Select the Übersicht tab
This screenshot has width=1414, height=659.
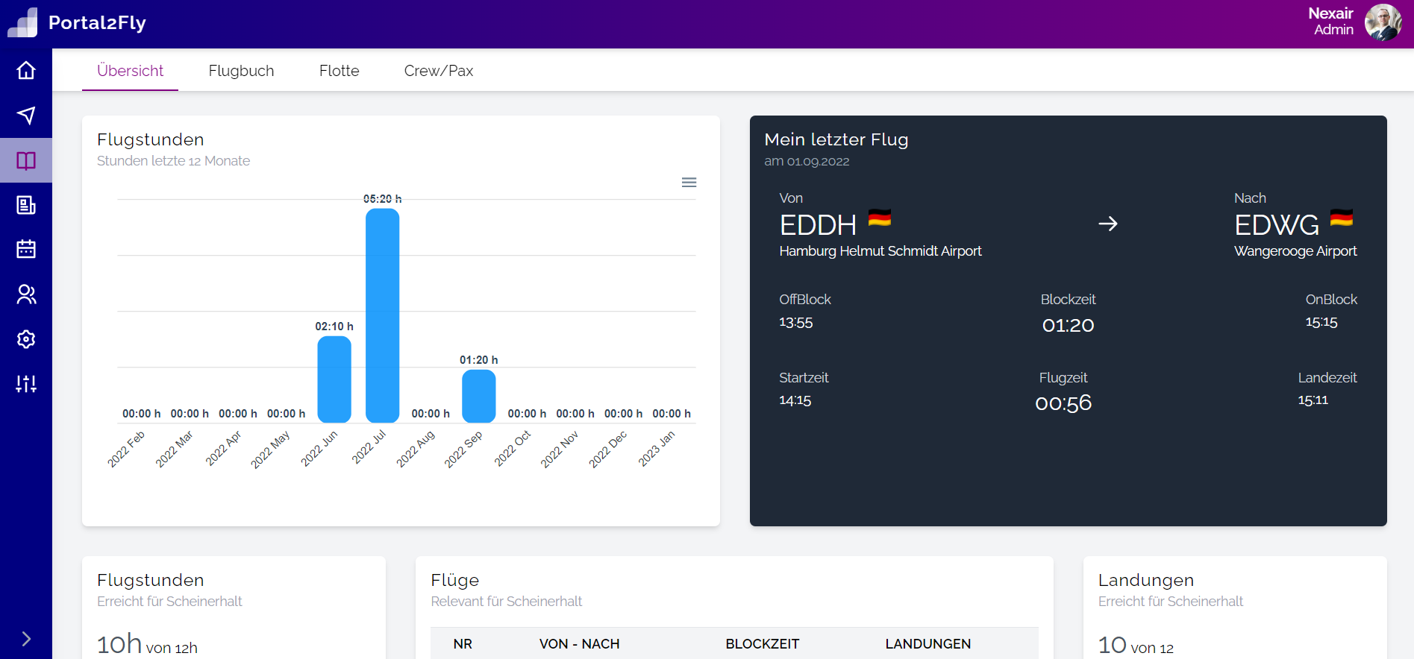pyautogui.click(x=130, y=71)
